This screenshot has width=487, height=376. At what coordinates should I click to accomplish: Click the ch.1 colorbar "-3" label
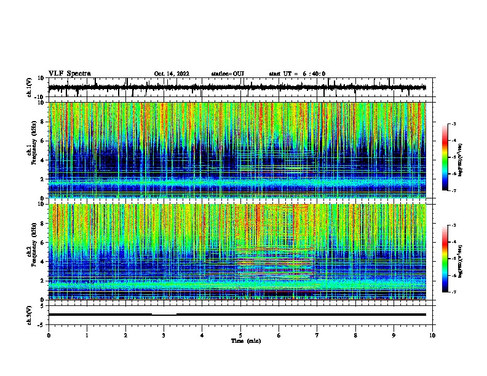(x=453, y=123)
